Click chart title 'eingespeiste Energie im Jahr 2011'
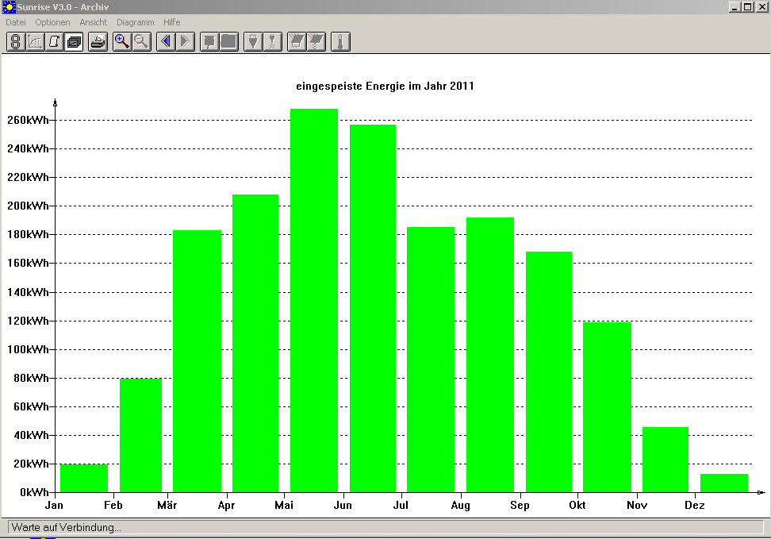Image resolution: width=771 pixels, height=539 pixels. click(x=385, y=87)
